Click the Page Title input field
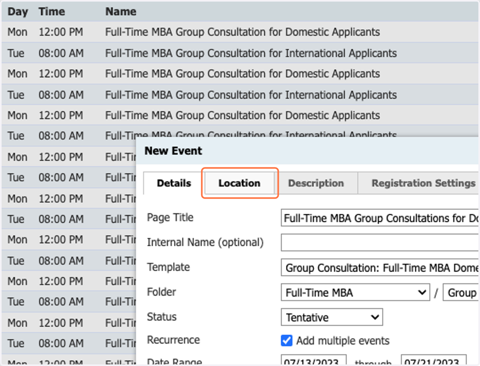Viewport: 480px width, 366px height. (x=380, y=218)
